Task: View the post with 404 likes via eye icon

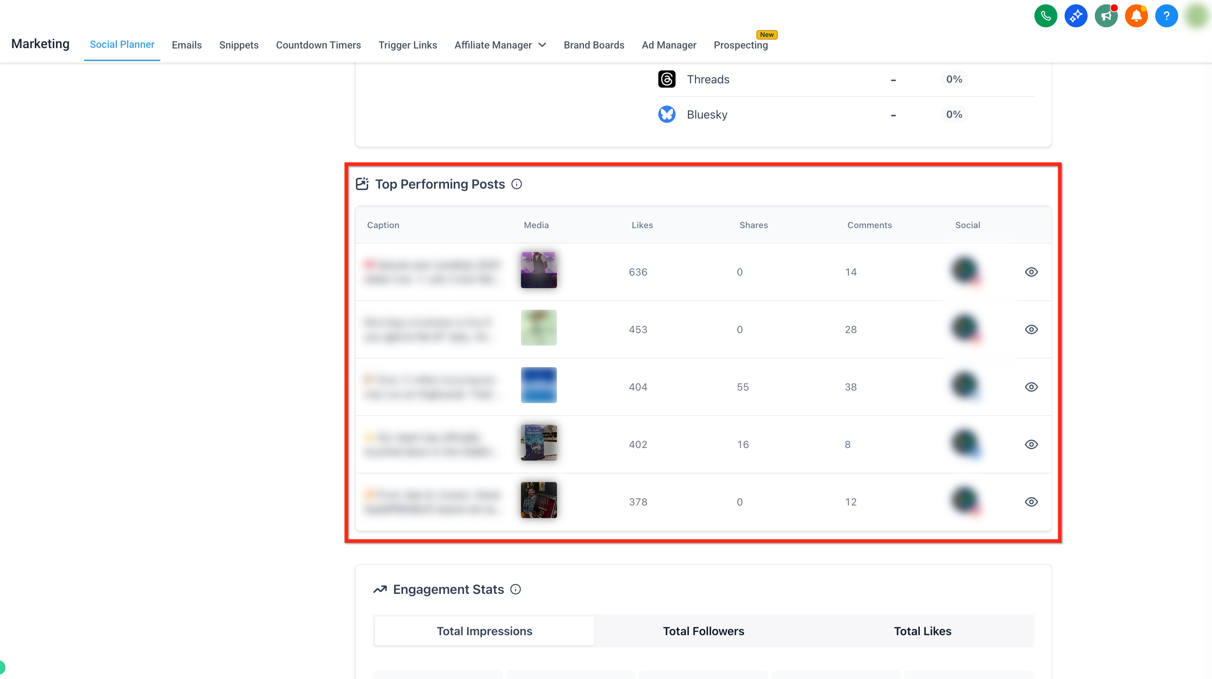Action: point(1031,387)
